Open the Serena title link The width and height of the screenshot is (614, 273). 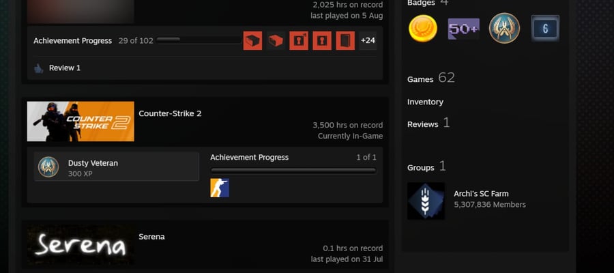coord(151,237)
